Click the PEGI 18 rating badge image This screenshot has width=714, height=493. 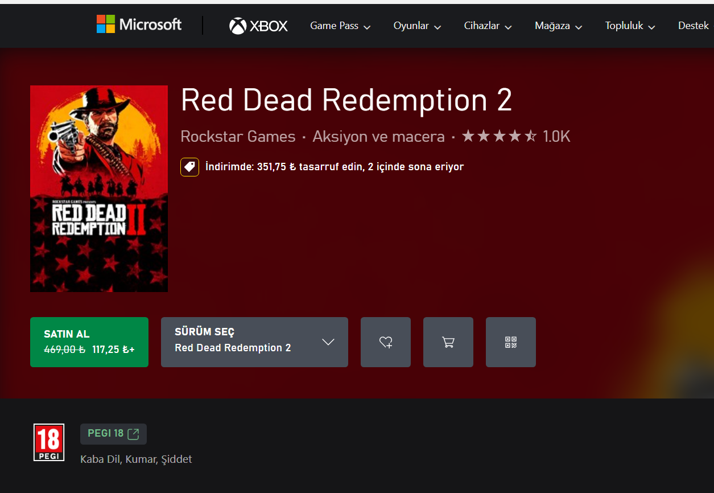[x=49, y=442]
